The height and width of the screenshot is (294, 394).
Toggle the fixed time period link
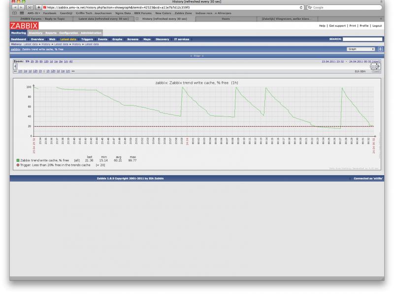[376, 71]
